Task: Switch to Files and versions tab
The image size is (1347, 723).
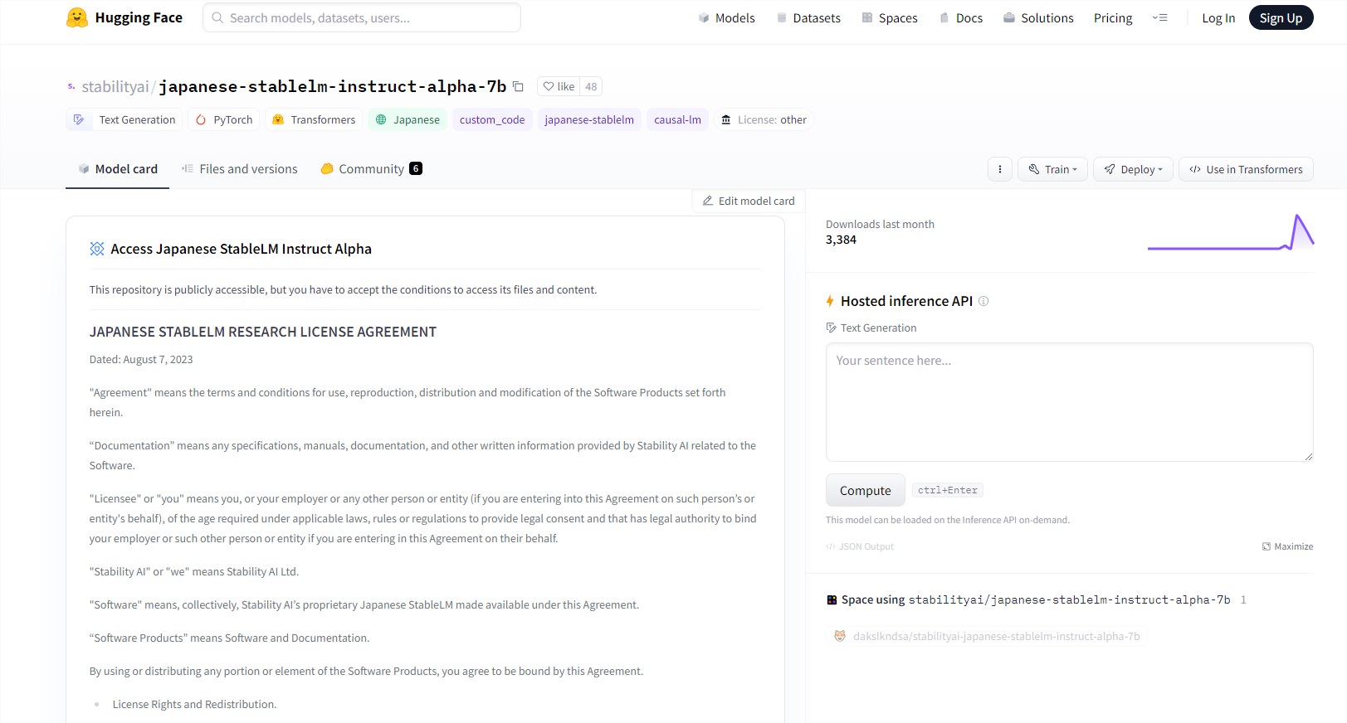Action: coord(239,169)
